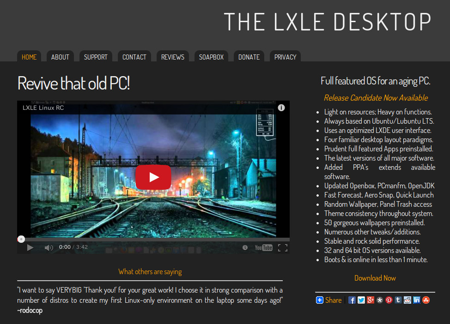Viewport: 450px width, 324px height.
Task: Click the Revive that old PC! heading
Action: (x=74, y=83)
